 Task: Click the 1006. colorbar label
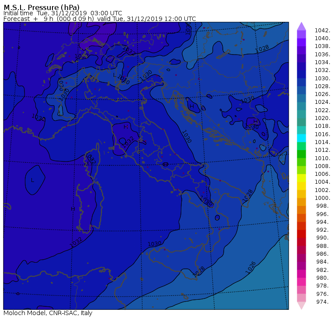[322, 174]
